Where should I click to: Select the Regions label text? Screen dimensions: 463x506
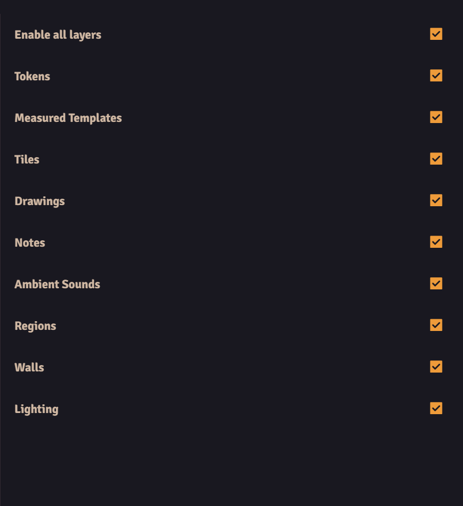click(35, 326)
